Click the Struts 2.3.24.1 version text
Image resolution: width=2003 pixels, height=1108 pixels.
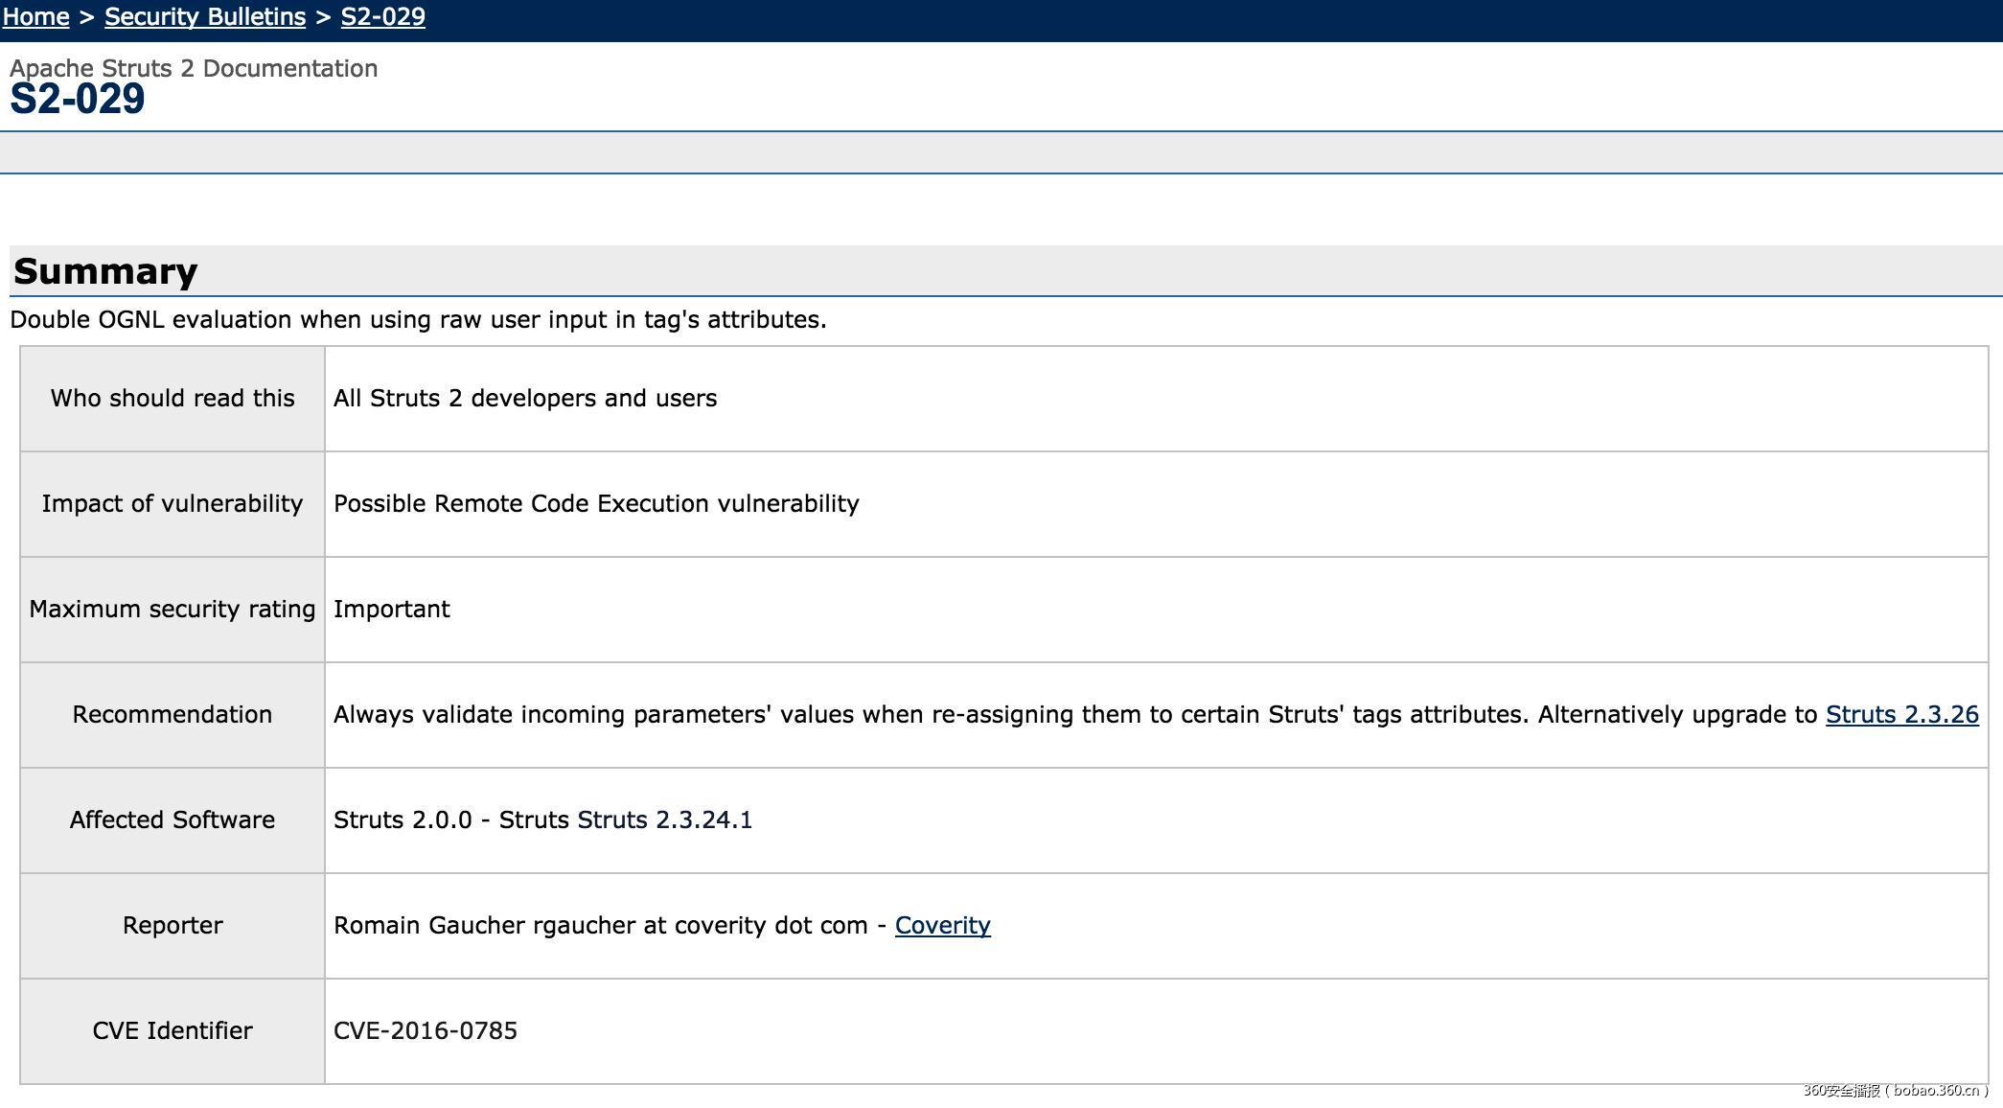tap(664, 820)
